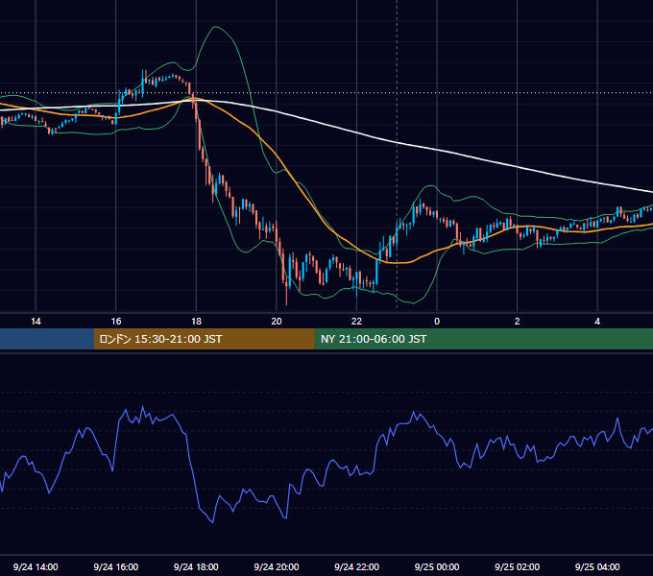Image resolution: width=653 pixels, height=576 pixels.
Task: Click the "2" hour label on price chart axis
Action: point(518,322)
